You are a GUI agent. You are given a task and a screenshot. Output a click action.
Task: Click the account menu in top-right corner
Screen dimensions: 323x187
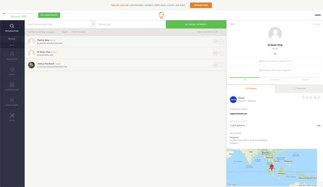[318, 15]
